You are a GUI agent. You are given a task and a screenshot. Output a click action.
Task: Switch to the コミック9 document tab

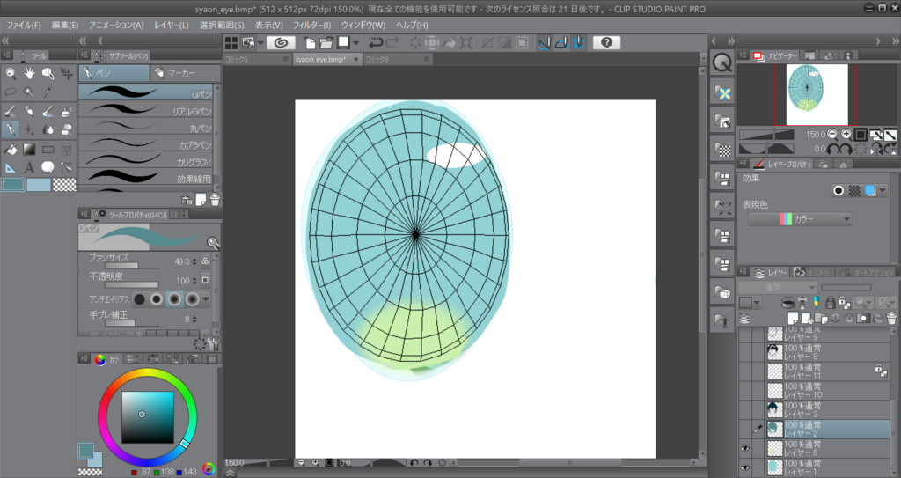[x=398, y=59]
